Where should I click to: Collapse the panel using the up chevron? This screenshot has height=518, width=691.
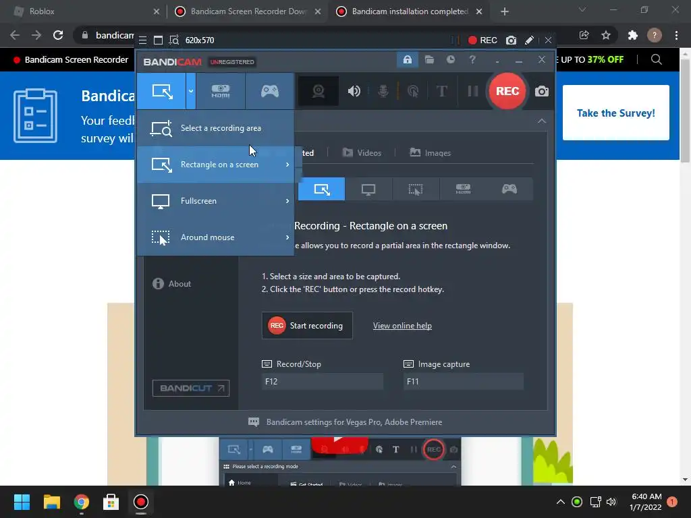point(542,121)
